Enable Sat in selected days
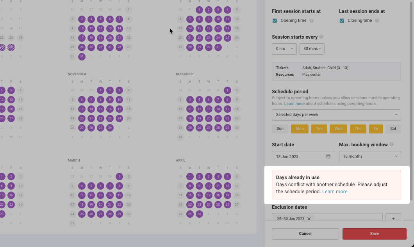414x247 pixels. (x=393, y=129)
